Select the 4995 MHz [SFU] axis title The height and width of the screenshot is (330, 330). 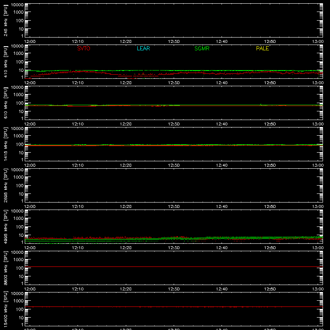pos(6,226)
